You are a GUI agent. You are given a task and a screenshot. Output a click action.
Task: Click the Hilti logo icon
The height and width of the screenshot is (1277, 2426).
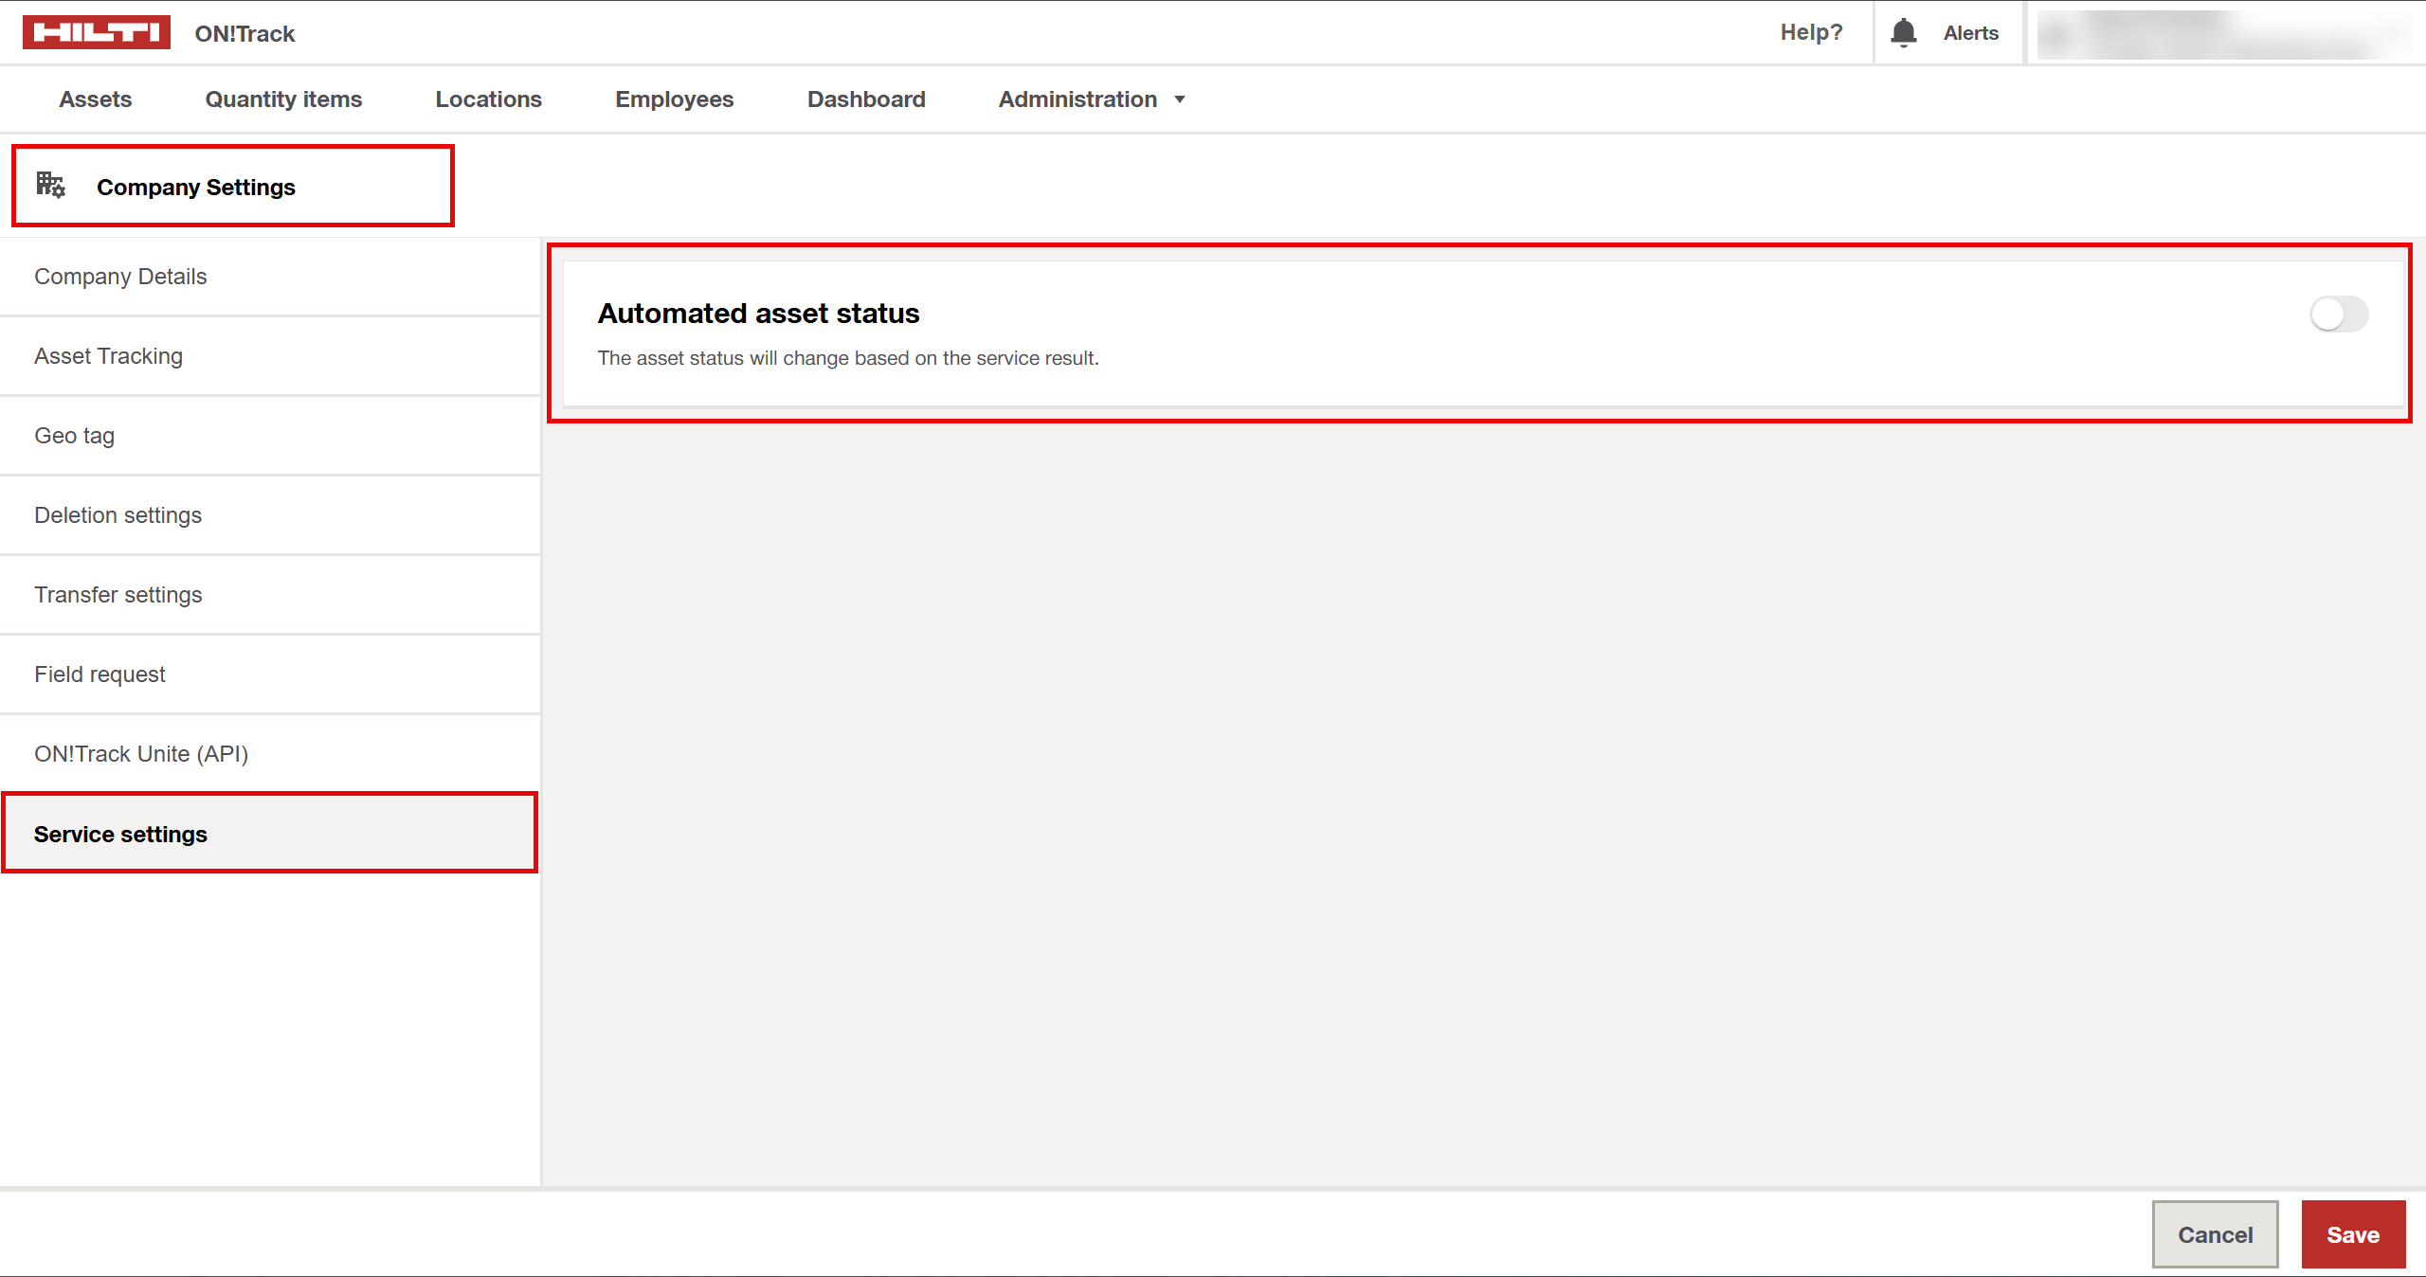click(x=96, y=32)
